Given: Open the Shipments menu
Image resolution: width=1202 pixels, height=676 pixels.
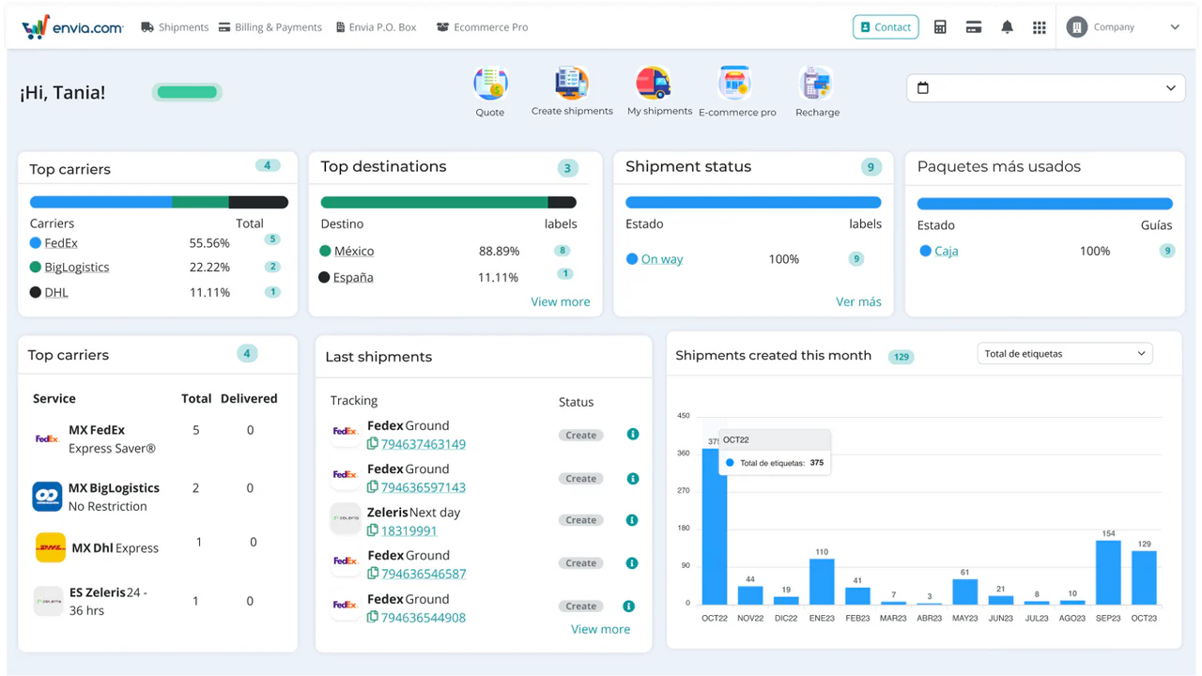Looking at the screenshot, I should click(175, 27).
